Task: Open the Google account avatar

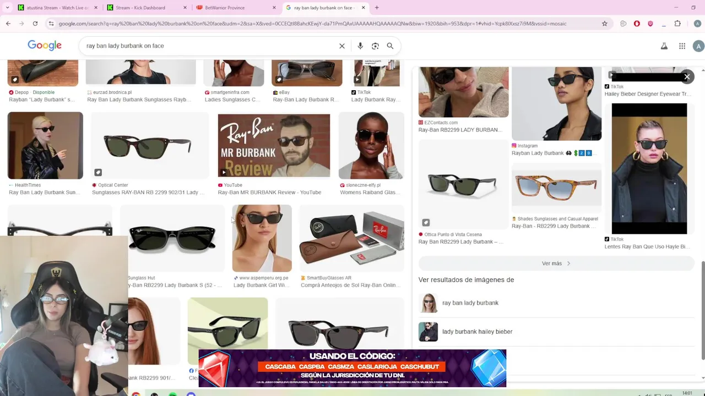Action: [698, 46]
